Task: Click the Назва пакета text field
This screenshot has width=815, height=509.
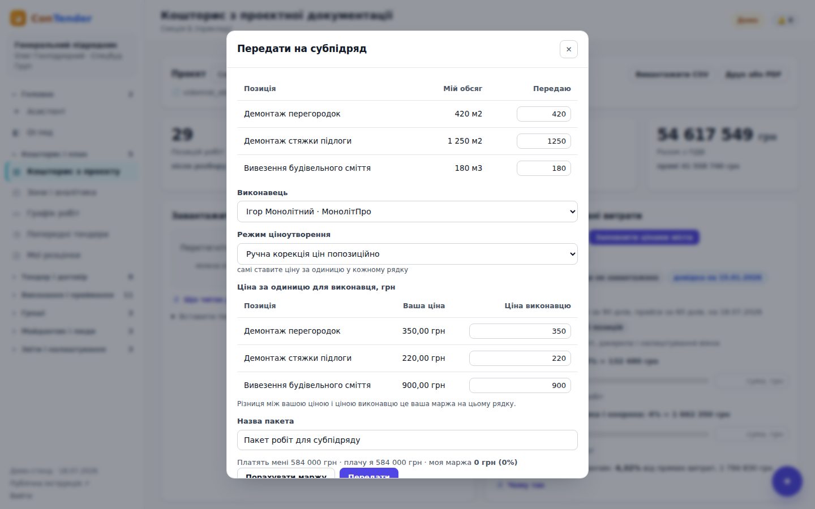Action: (407, 440)
